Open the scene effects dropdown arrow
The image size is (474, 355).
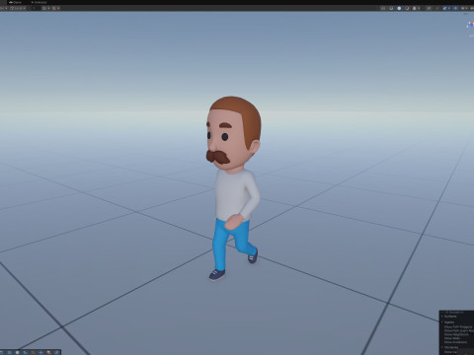419,8
